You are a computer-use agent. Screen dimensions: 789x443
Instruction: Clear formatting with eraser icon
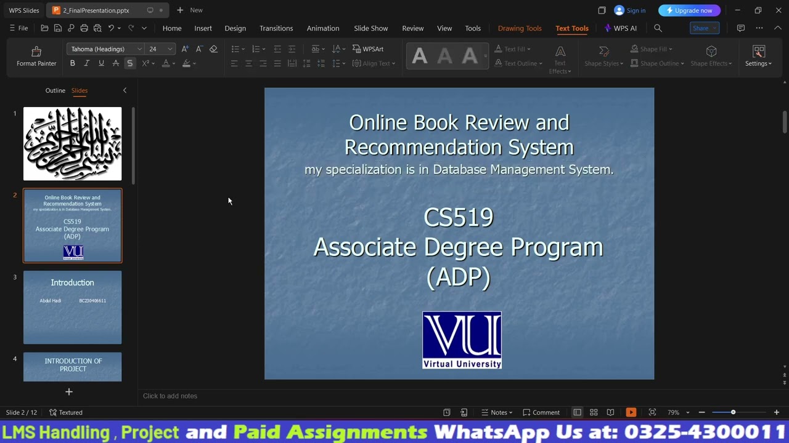pyautogui.click(x=213, y=49)
